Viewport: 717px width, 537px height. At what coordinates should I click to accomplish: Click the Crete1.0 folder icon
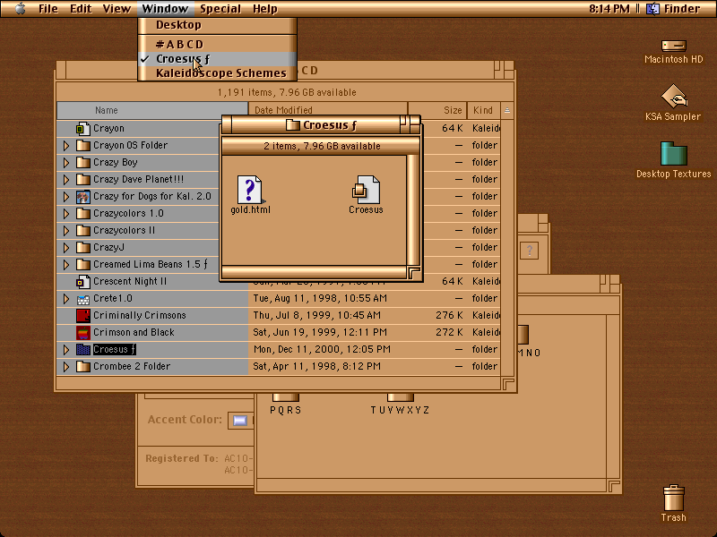(82, 299)
